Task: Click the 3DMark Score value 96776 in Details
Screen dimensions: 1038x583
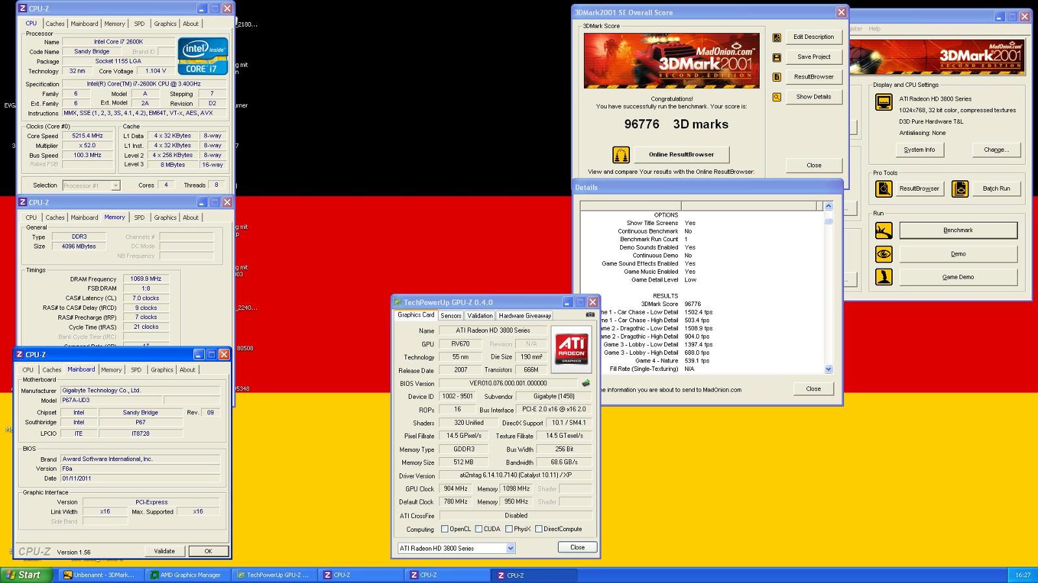Action: pos(692,304)
